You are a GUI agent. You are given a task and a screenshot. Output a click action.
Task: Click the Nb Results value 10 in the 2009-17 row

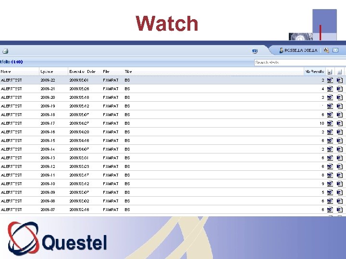321,123
